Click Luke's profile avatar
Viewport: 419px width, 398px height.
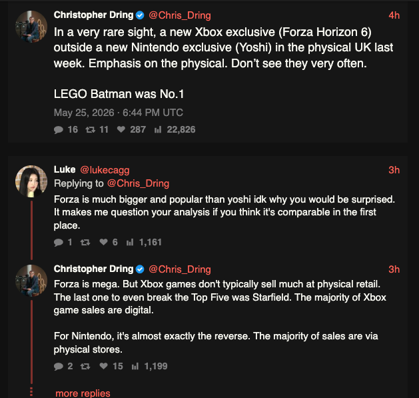(x=31, y=181)
